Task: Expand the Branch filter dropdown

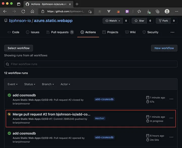Action: click(48, 84)
